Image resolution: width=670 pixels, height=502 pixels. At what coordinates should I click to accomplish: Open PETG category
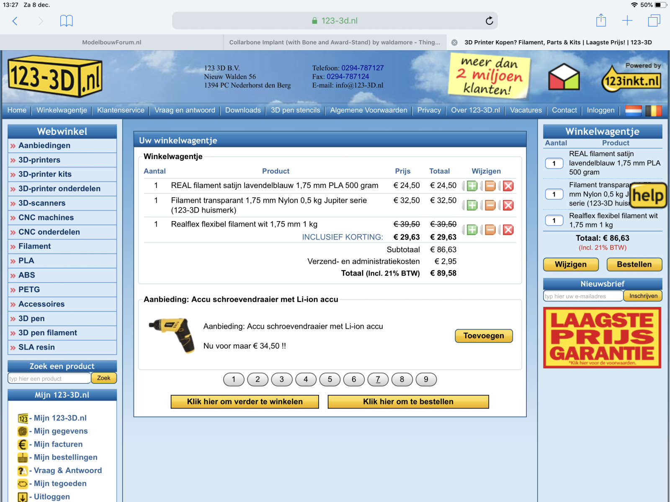[x=62, y=290]
